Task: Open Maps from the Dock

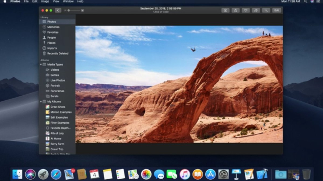Action: point(133,174)
